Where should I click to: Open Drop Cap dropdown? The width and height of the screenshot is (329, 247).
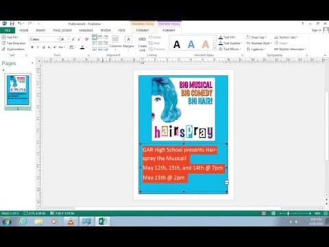pos(256,37)
